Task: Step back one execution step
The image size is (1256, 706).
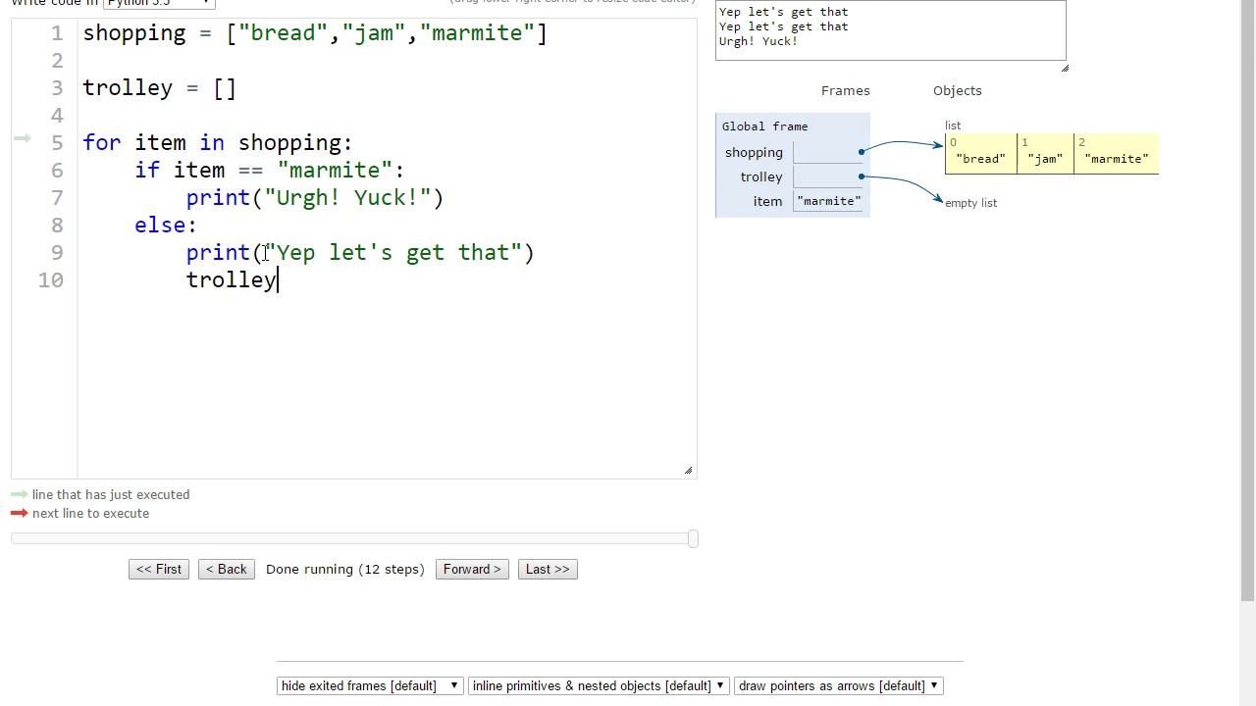Action: click(227, 569)
